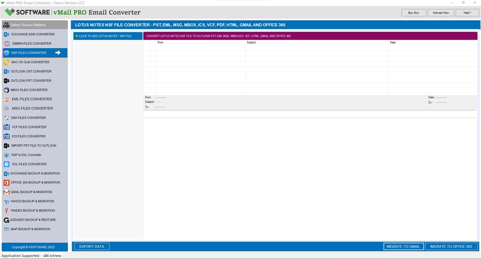Minimize the vMail PRO window
Viewport: 481px width, 259px height.
click(x=452, y=3)
